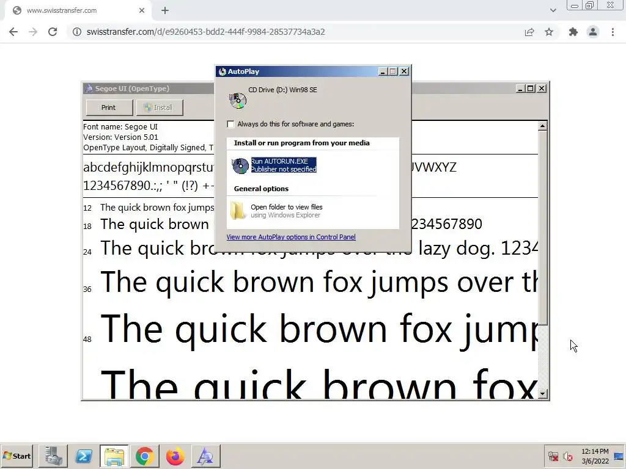Screen dimensions: 626x469
Task: Install the Segoe UI font
Action: [x=160, y=107]
